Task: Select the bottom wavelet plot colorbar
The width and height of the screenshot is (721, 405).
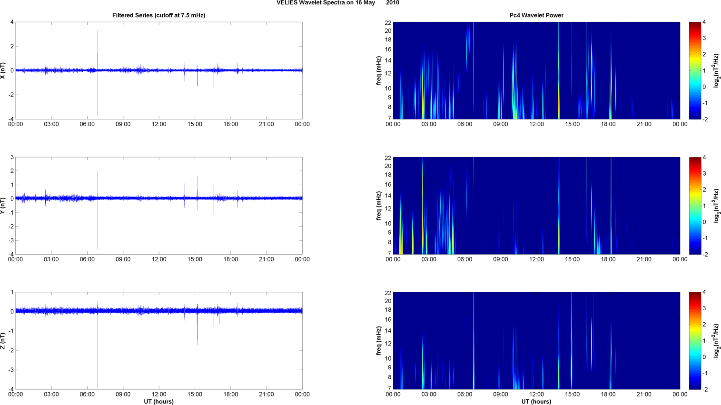Action: point(695,341)
